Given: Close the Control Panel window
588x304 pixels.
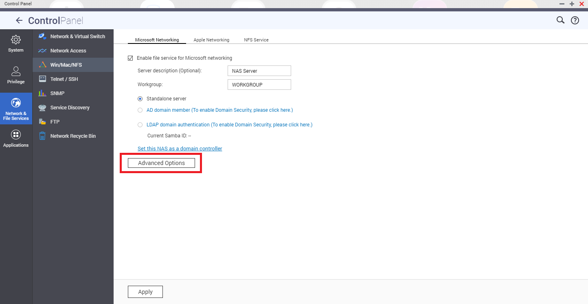Looking at the screenshot, I should (x=581, y=4).
